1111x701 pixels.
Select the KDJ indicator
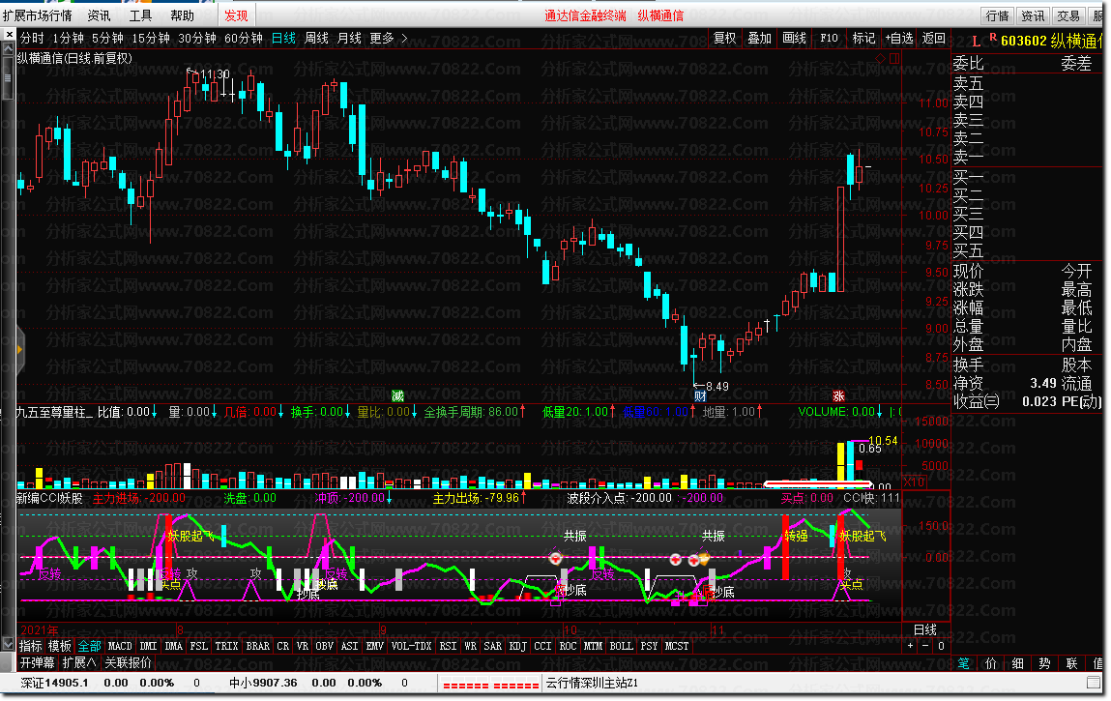[x=518, y=646]
